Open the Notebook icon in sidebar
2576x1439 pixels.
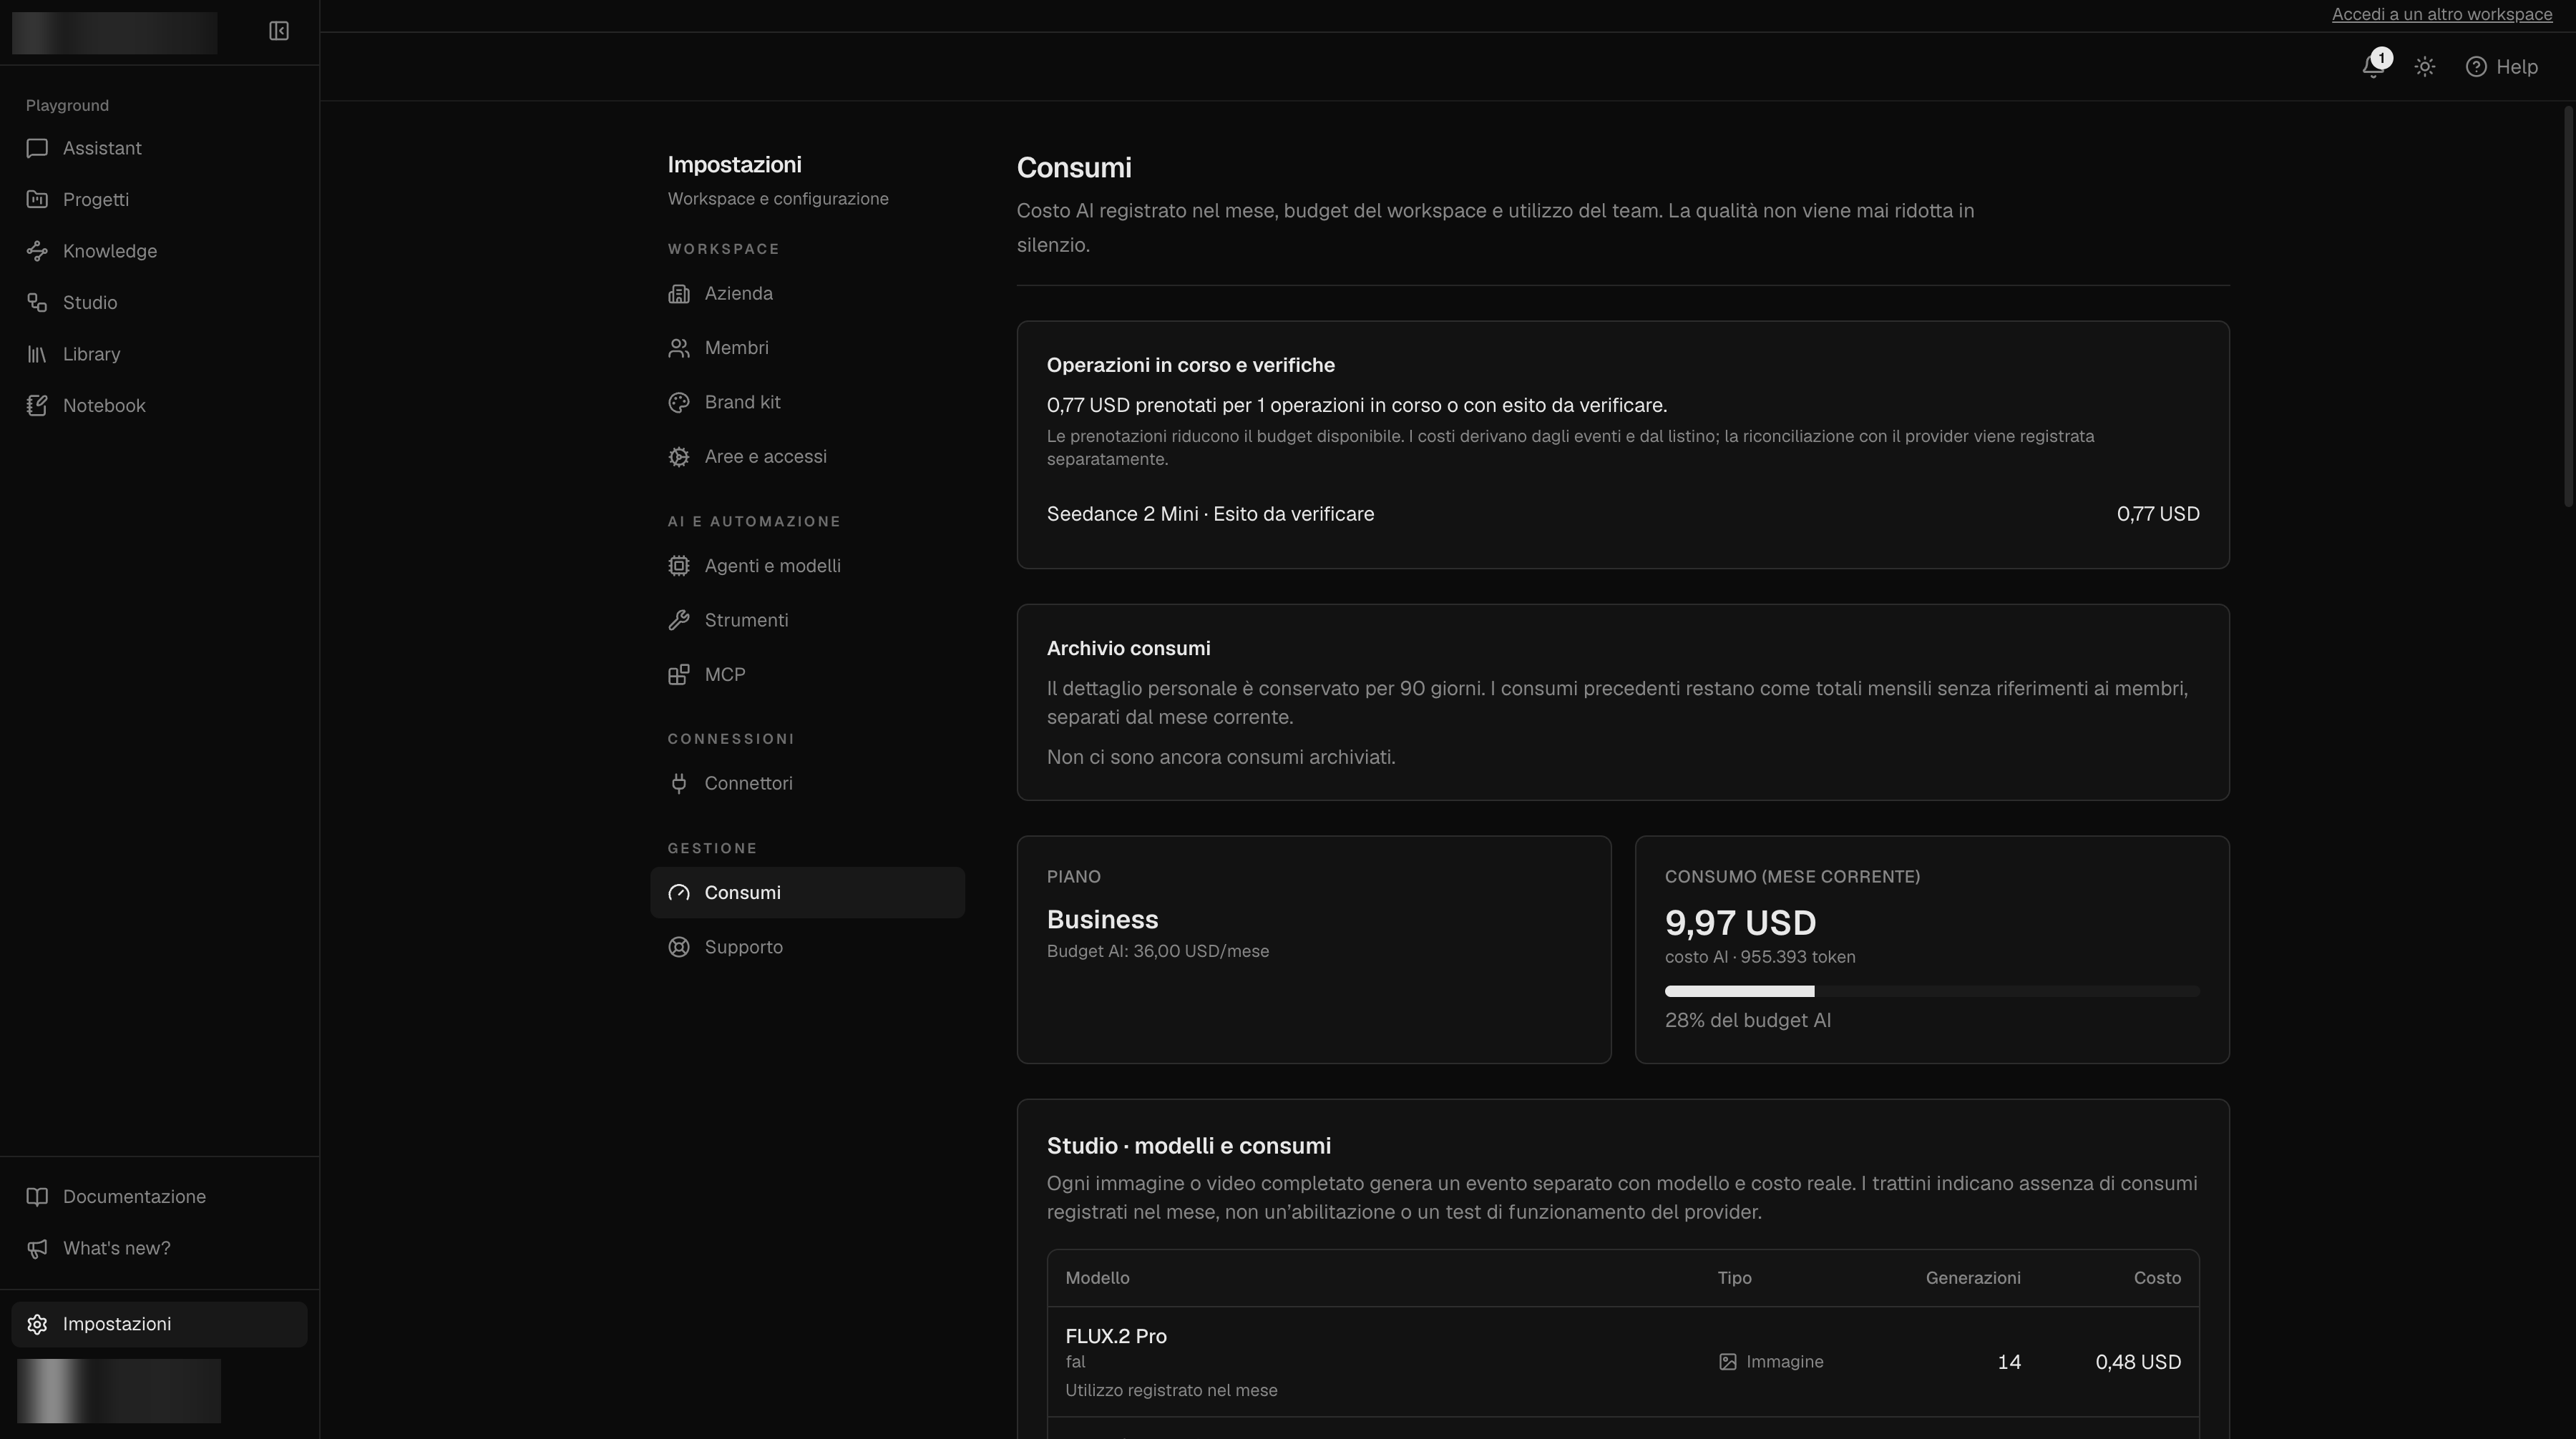coord(37,406)
